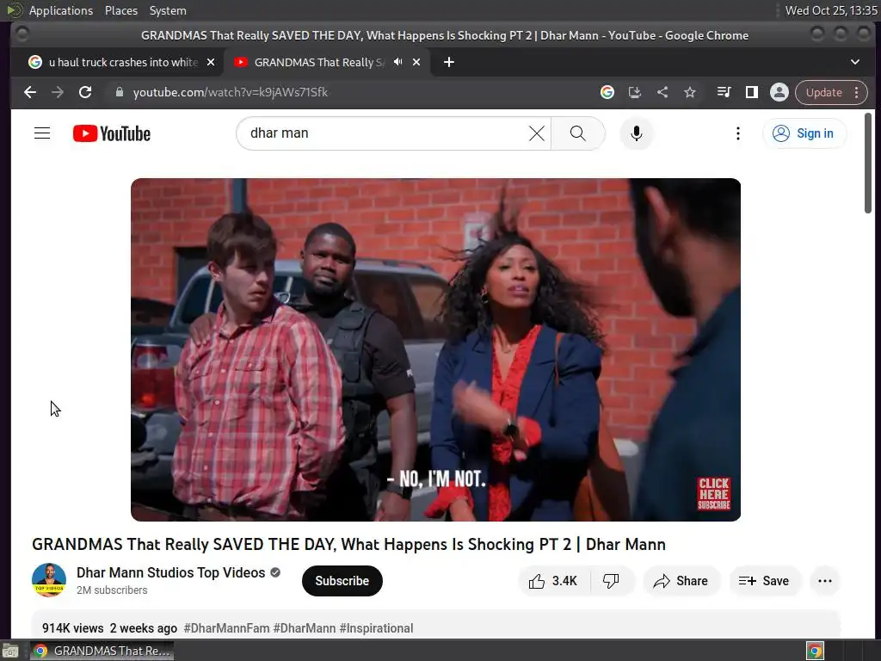Bookmark this tab with star
The width and height of the screenshot is (881, 661).
pyautogui.click(x=689, y=92)
